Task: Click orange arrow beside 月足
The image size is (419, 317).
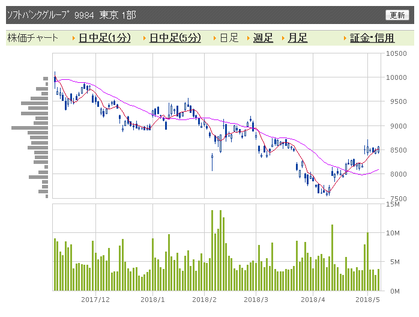Action: tap(283, 38)
